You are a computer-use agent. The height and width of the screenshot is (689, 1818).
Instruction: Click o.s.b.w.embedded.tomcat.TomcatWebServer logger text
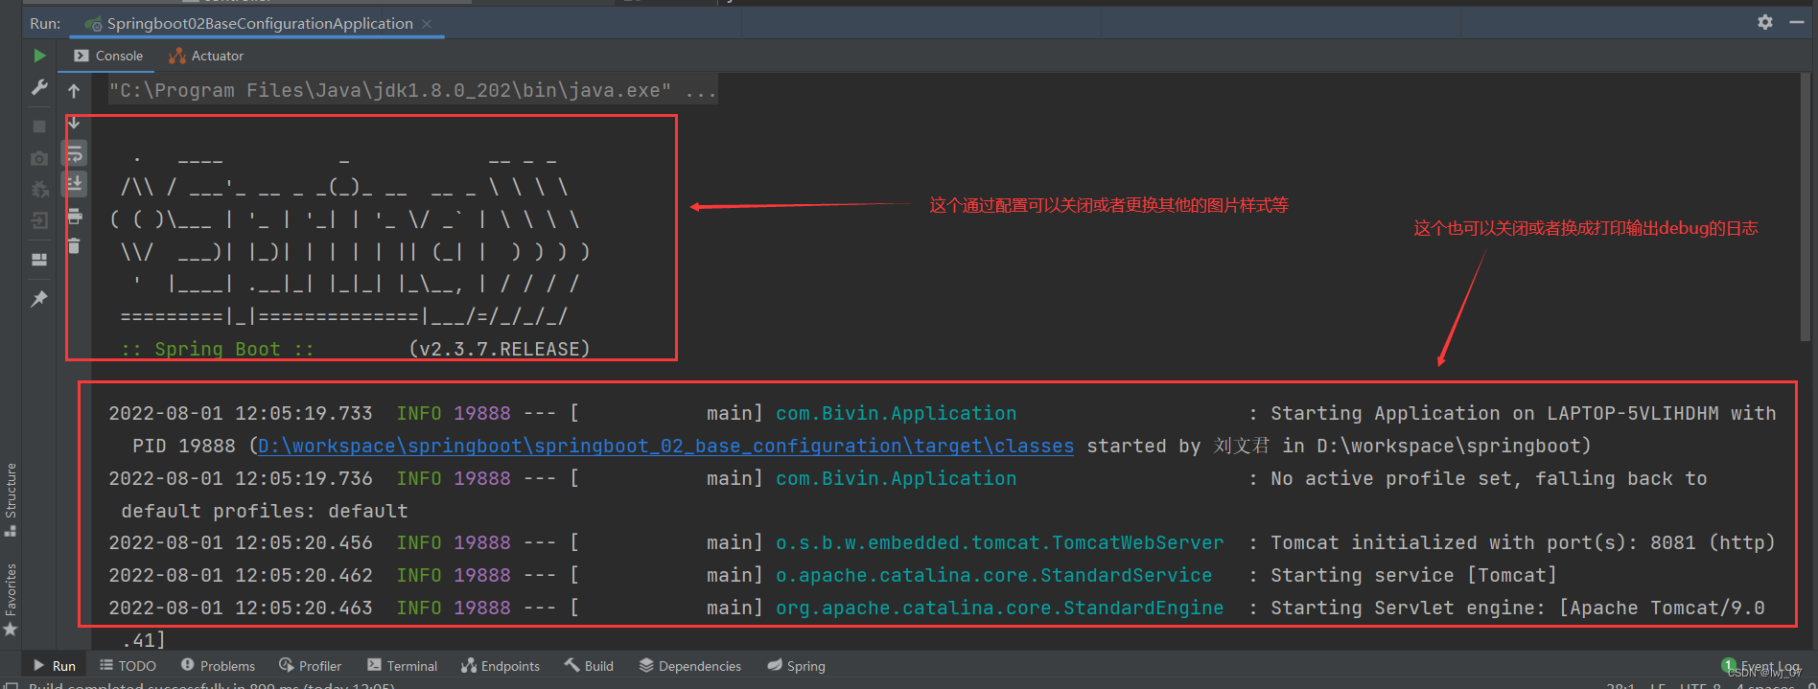(x=1000, y=542)
